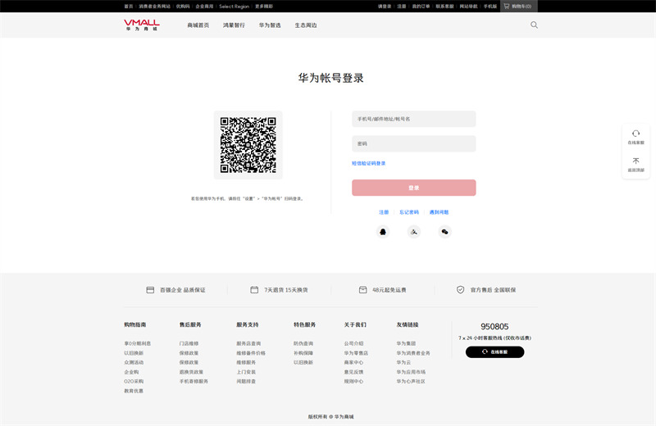The height and width of the screenshot is (426, 656).
Task: Click the pink 登录 button
Action: 414,188
